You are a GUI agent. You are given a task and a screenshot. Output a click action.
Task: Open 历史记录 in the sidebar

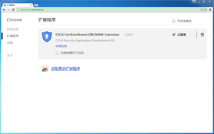click(x=13, y=29)
